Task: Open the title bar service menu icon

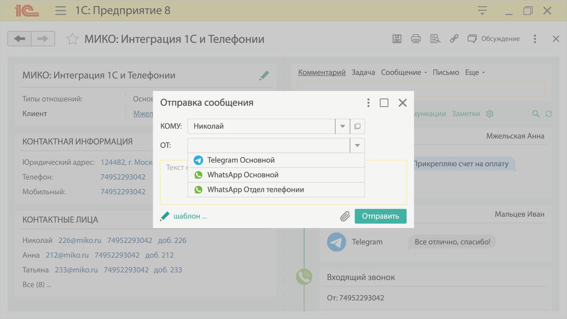Action: [x=482, y=10]
